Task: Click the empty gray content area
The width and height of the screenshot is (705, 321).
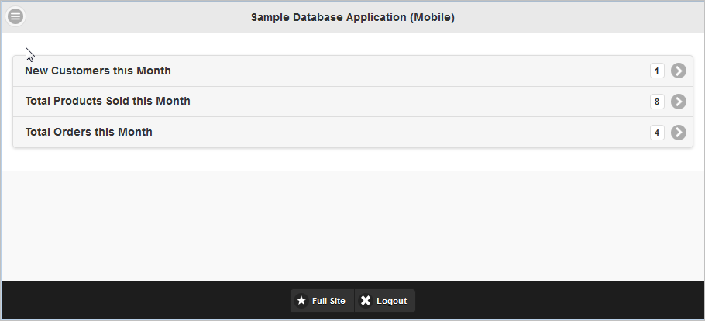Action: 352,225
